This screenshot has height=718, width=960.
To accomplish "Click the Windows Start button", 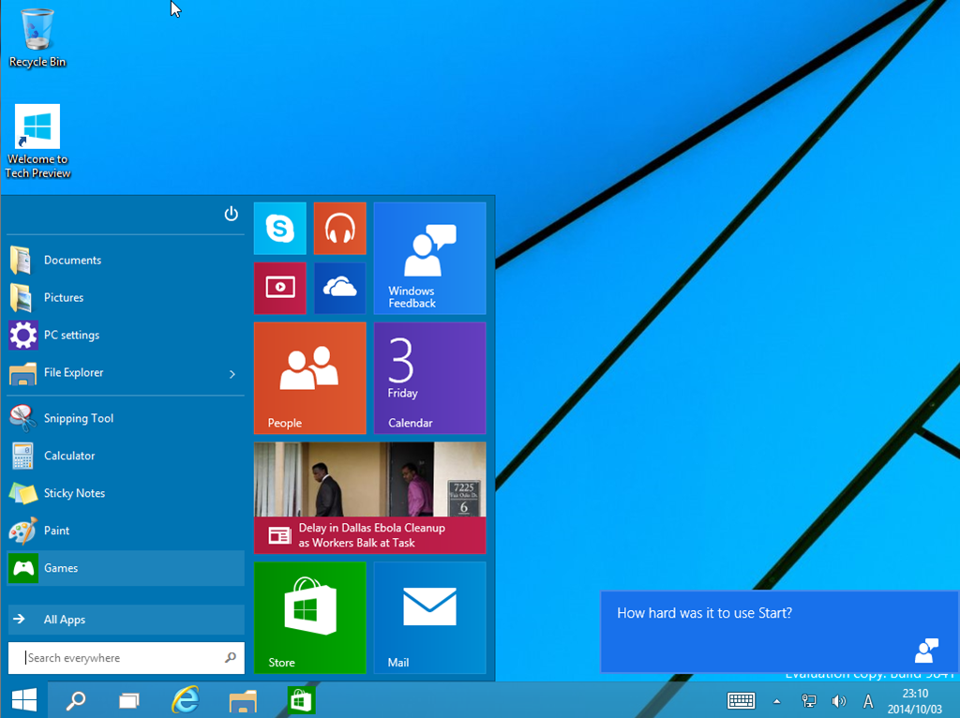I will pos(23,699).
